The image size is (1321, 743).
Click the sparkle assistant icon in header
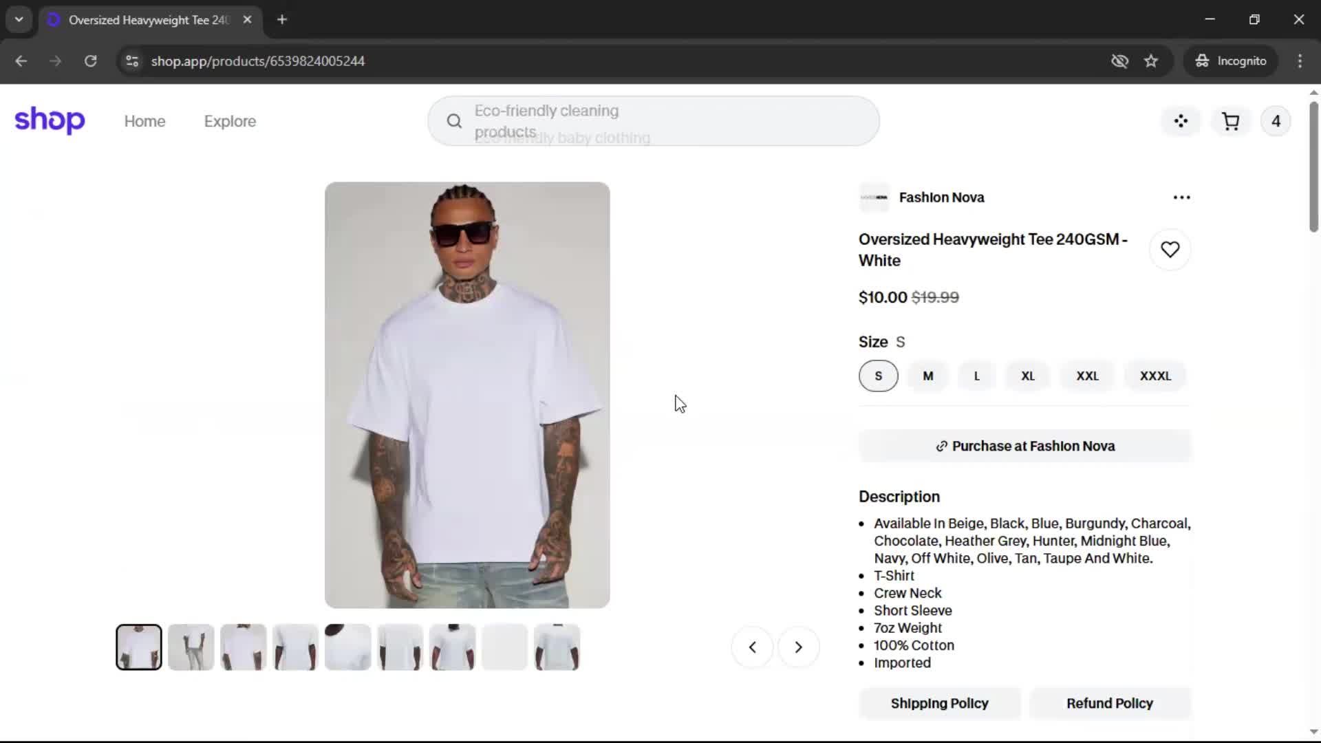(x=1181, y=122)
